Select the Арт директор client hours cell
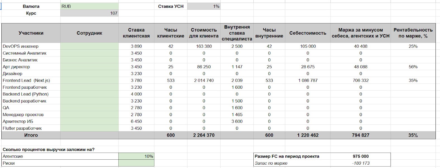This screenshot has height=168, width=440. click(171, 67)
